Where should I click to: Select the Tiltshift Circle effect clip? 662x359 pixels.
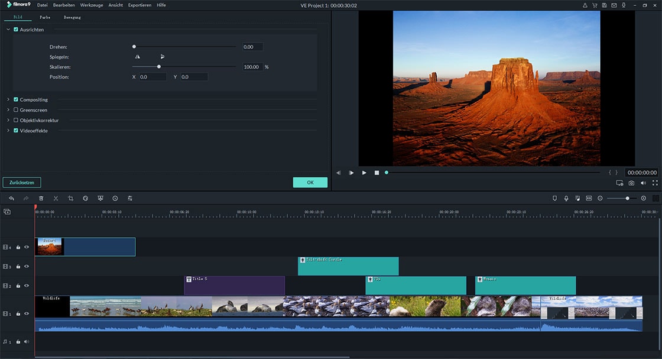(x=348, y=266)
